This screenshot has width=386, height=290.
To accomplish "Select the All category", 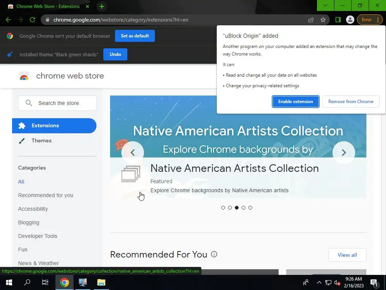I will coord(21,182).
